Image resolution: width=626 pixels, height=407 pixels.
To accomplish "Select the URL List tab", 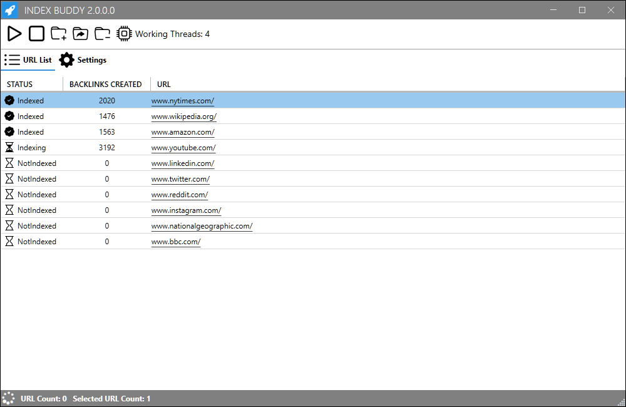I will pyautogui.click(x=35, y=59).
